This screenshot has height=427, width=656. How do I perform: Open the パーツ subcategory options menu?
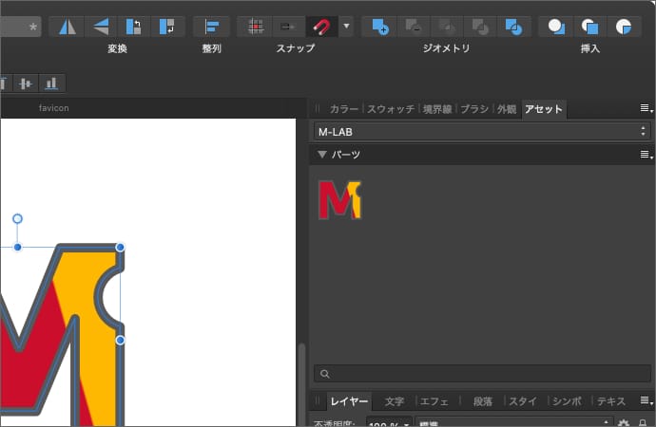[645, 155]
